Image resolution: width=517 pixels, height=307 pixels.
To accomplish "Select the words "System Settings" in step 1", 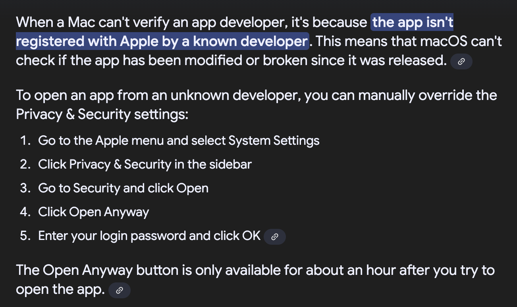I will [274, 140].
